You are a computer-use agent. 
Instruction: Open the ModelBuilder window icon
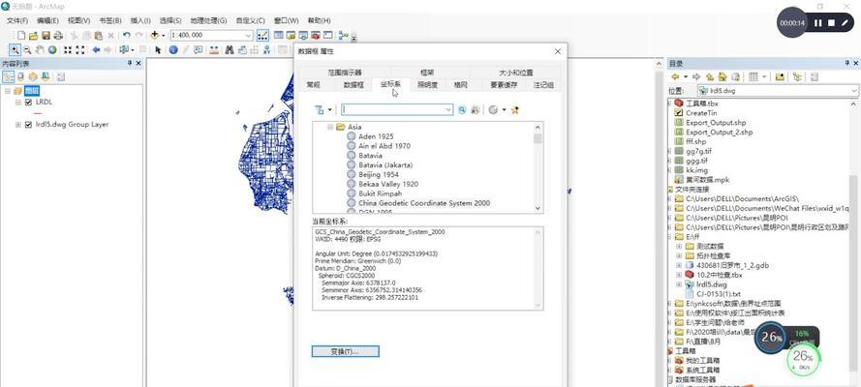pyautogui.click(x=344, y=35)
